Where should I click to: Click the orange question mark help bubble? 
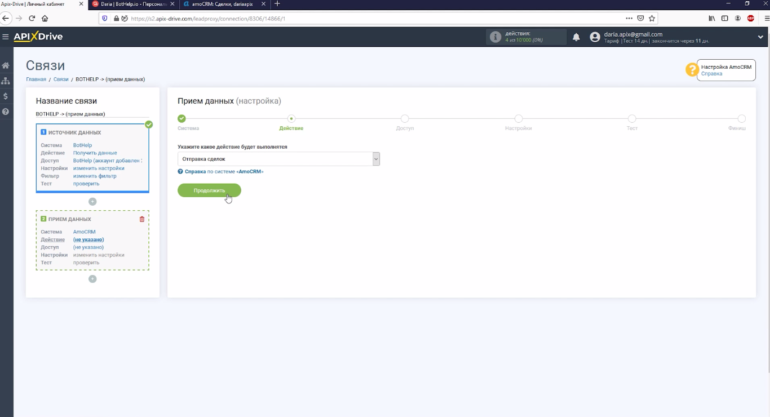tap(692, 70)
